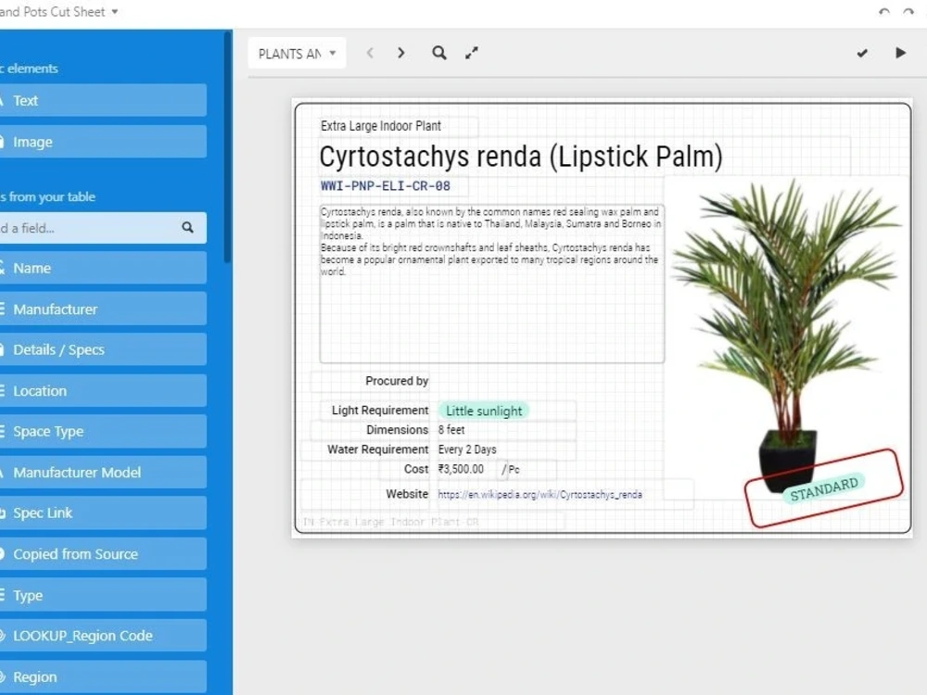Screen dimensions: 927x695
Task: Select the Procured by label
Action: tap(397, 381)
